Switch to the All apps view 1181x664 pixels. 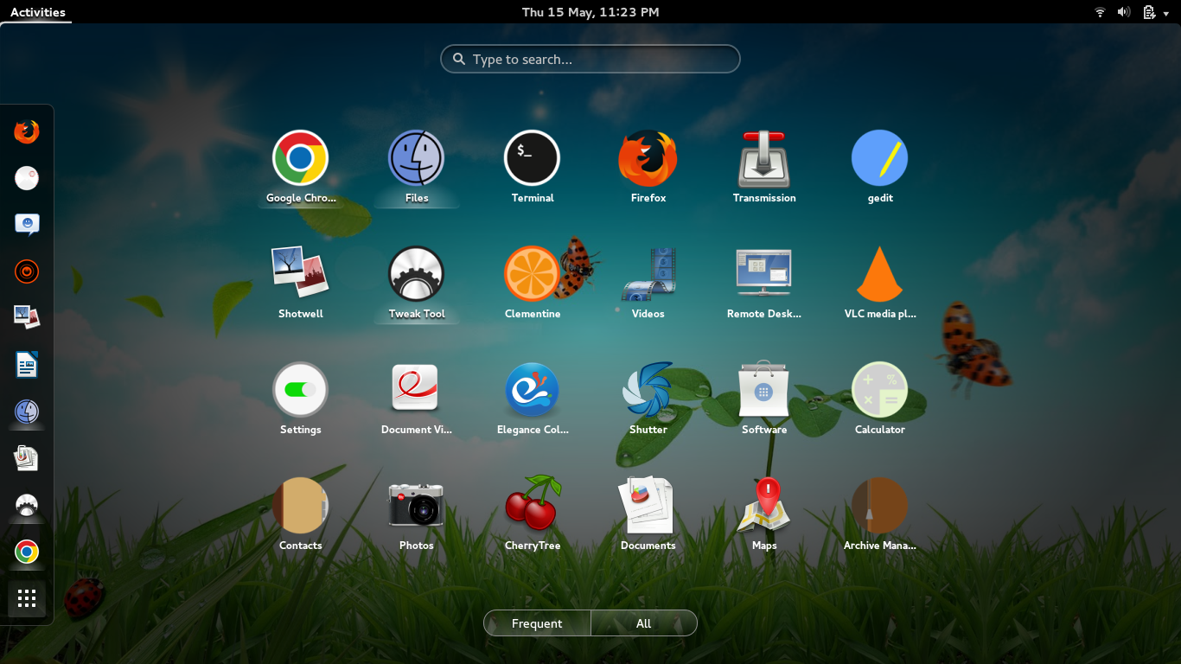pos(644,623)
